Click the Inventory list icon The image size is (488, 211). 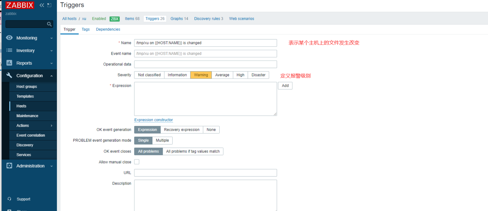pyautogui.click(x=9, y=50)
